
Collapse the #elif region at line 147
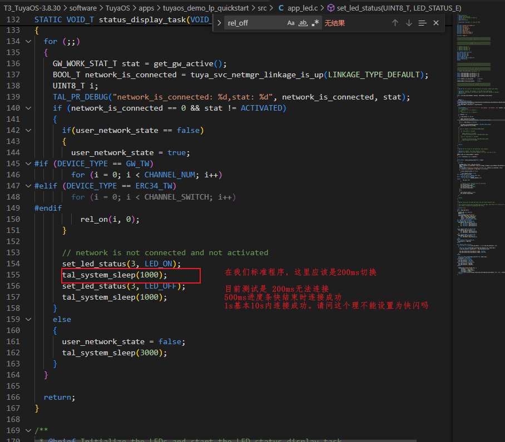28,186
